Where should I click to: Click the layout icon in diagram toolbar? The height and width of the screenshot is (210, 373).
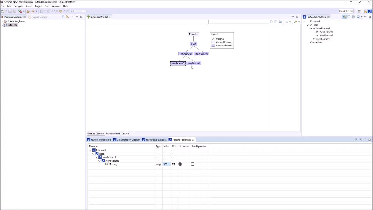click(286, 22)
